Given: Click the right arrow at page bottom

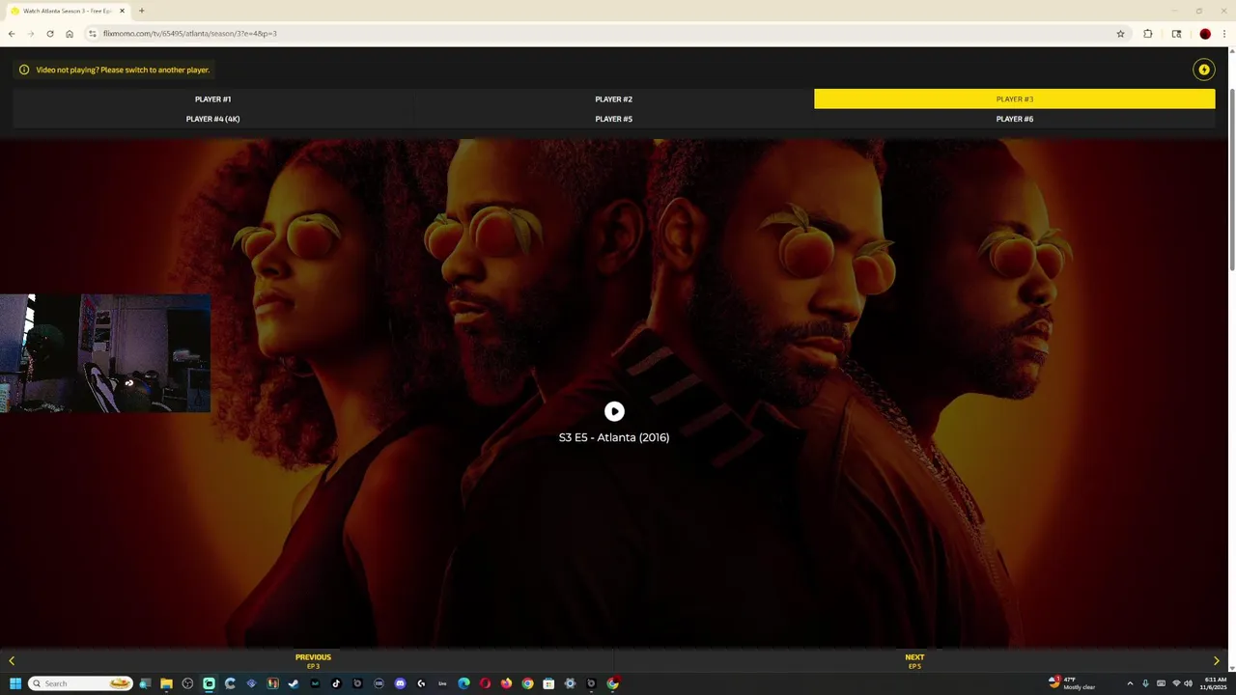Looking at the screenshot, I should coord(1216,661).
